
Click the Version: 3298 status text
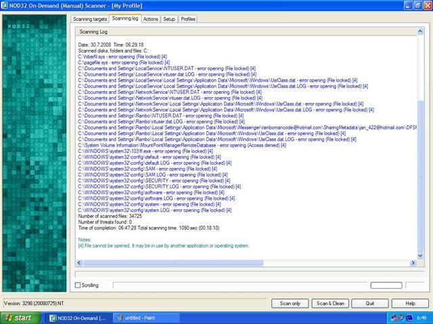(34, 303)
